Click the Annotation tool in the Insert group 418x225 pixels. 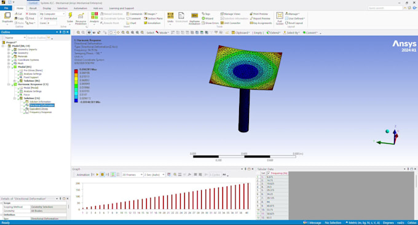click(152, 23)
